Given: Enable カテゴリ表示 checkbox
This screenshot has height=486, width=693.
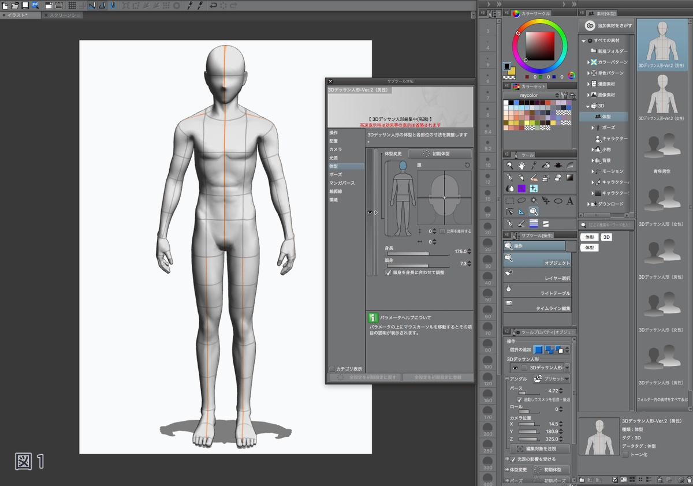Looking at the screenshot, I should [331, 369].
